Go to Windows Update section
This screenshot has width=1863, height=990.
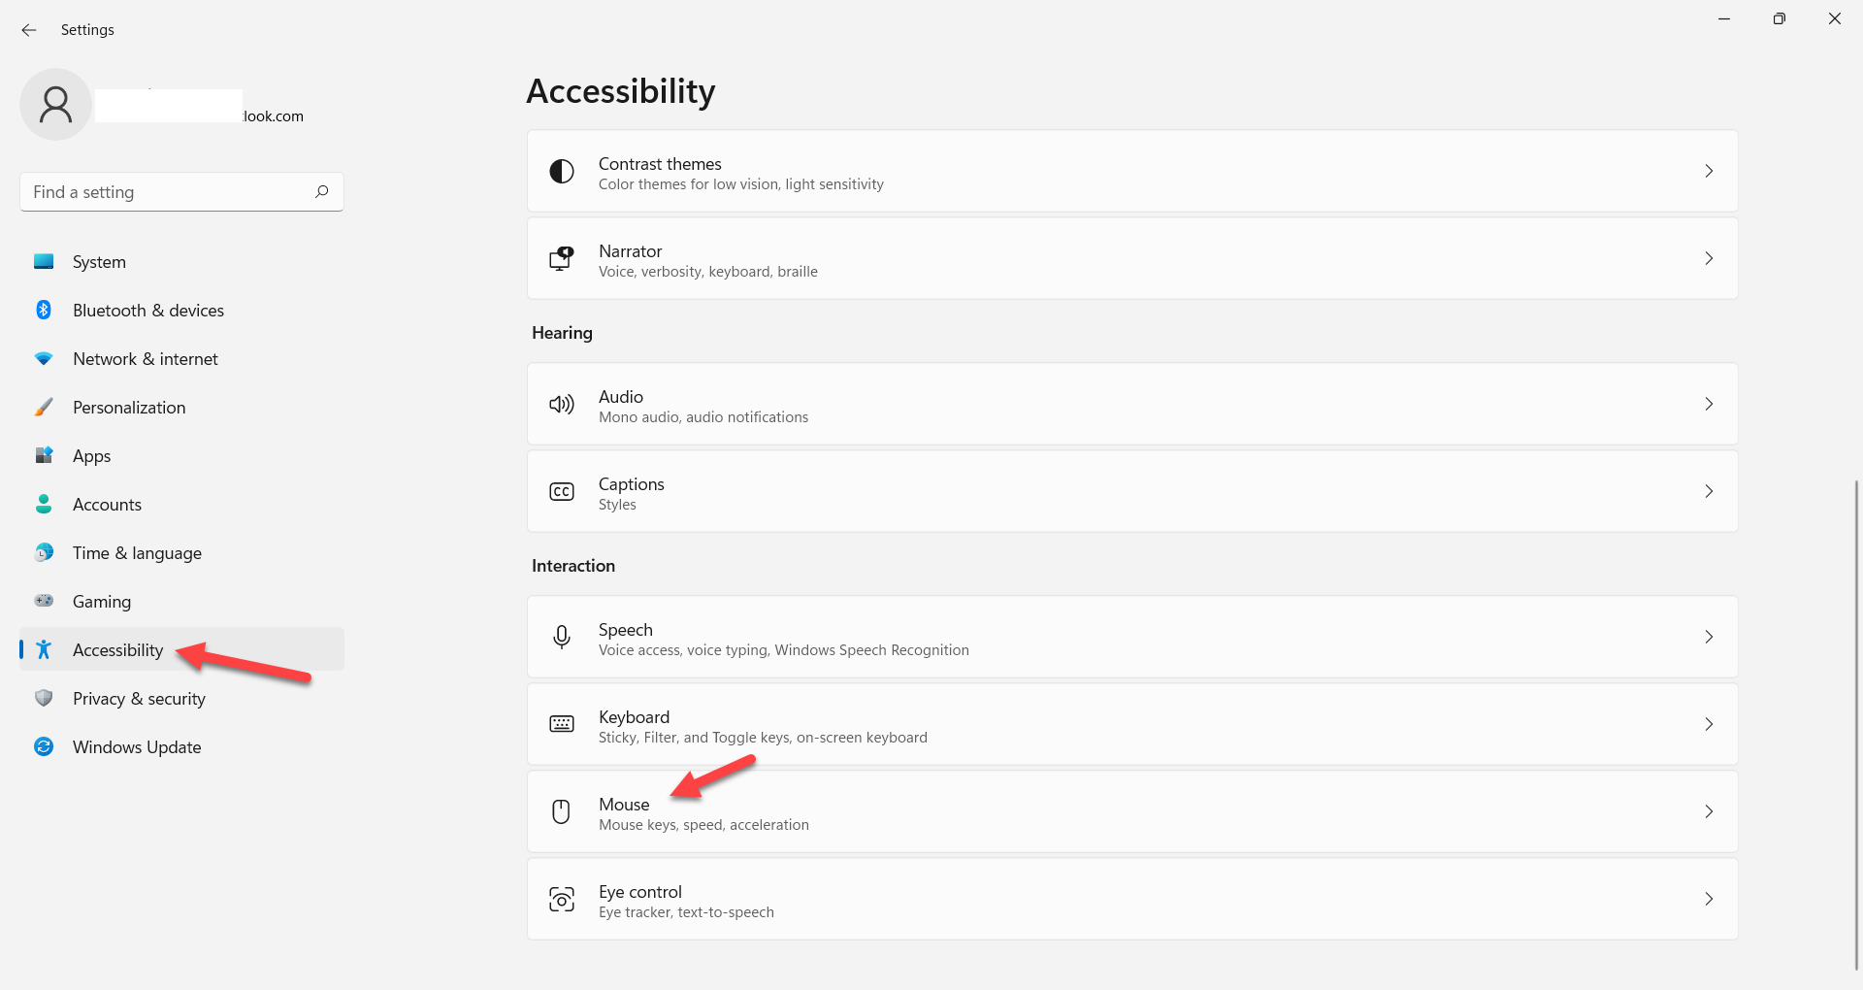pyautogui.click(x=137, y=747)
